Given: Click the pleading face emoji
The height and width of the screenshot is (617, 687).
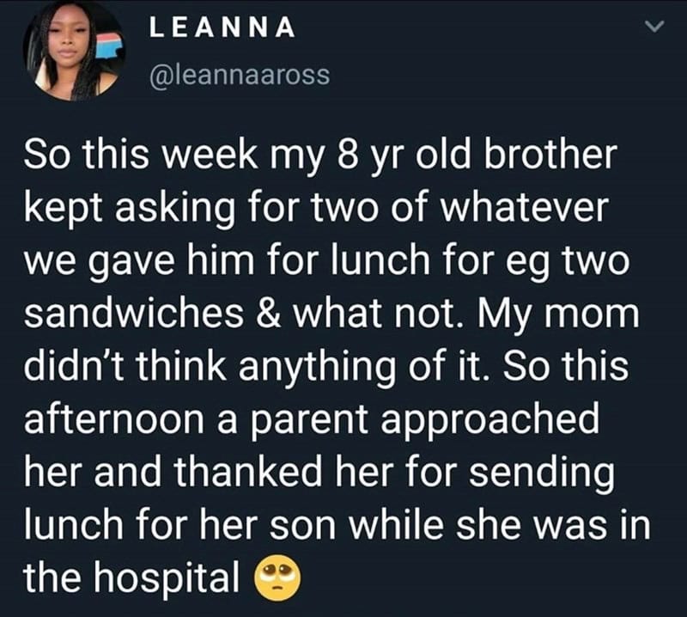Looking at the screenshot, I should [x=278, y=577].
